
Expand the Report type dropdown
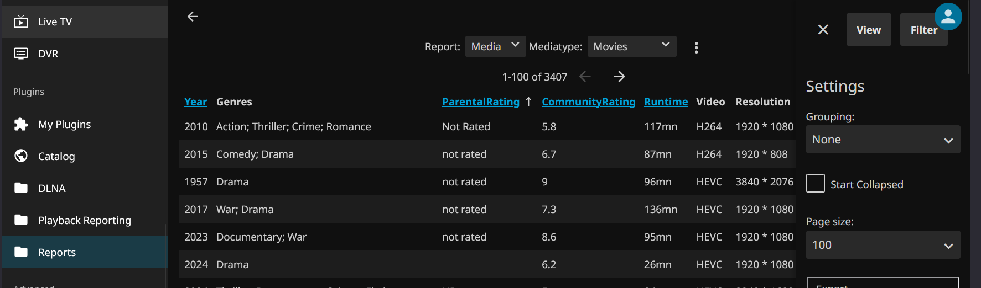(495, 46)
